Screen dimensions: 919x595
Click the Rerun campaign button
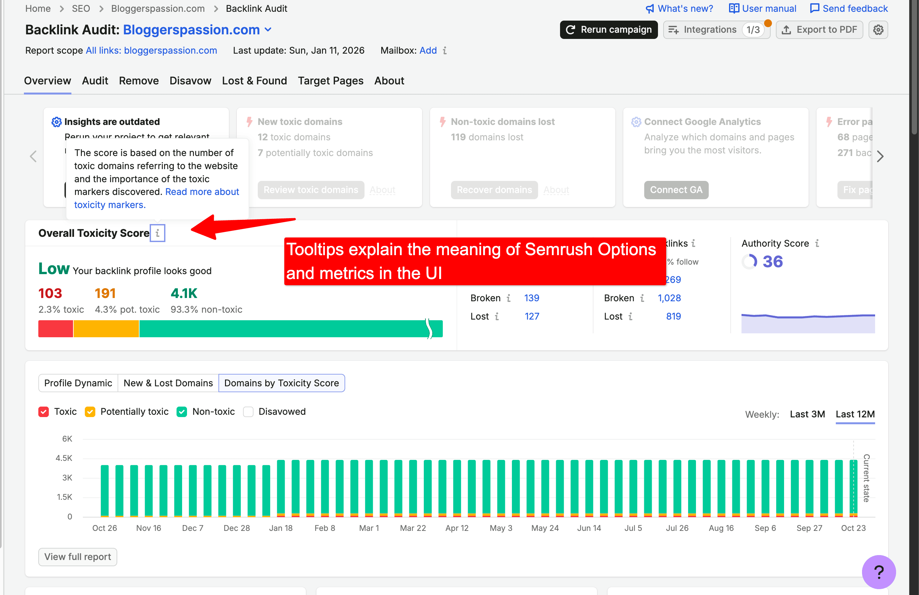click(609, 30)
